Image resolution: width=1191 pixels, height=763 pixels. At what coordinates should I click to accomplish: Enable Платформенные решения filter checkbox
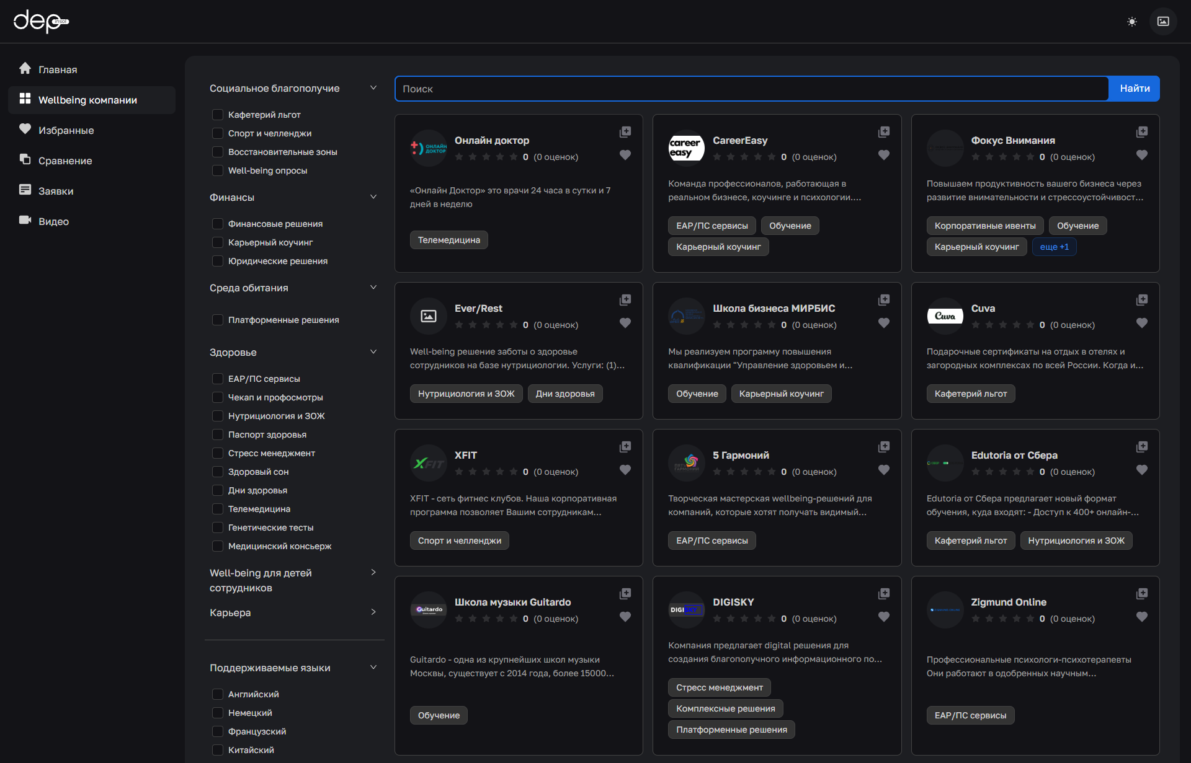(218, 320)
